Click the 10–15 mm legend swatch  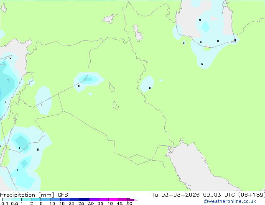[x=55, y=200]
